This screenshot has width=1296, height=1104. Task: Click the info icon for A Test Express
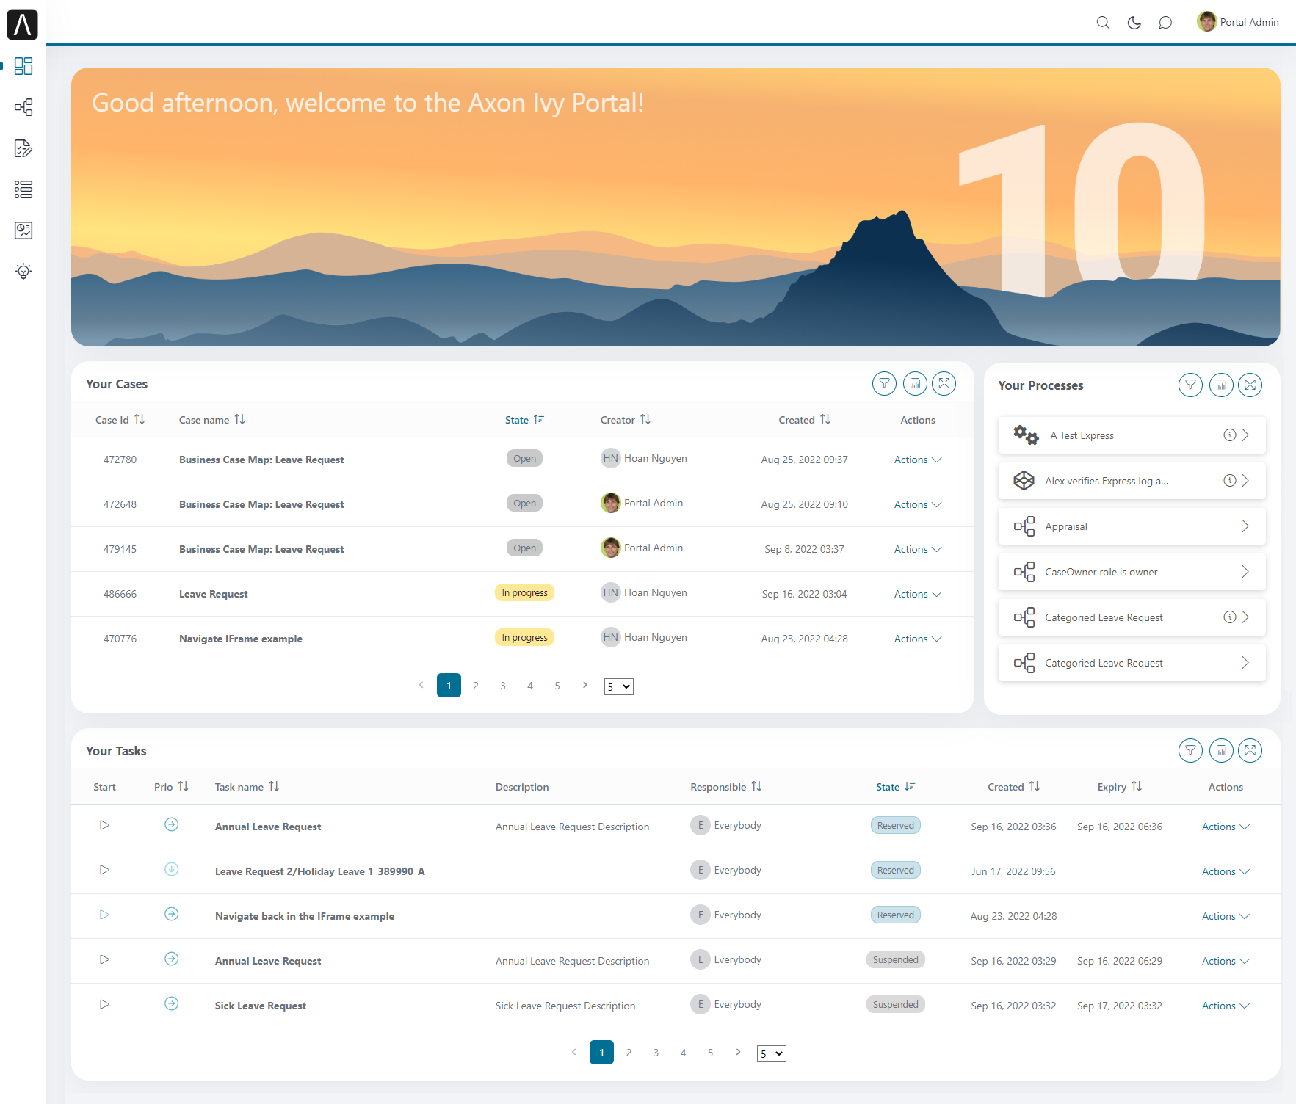pyautogui.click(x=1230, y=435)
